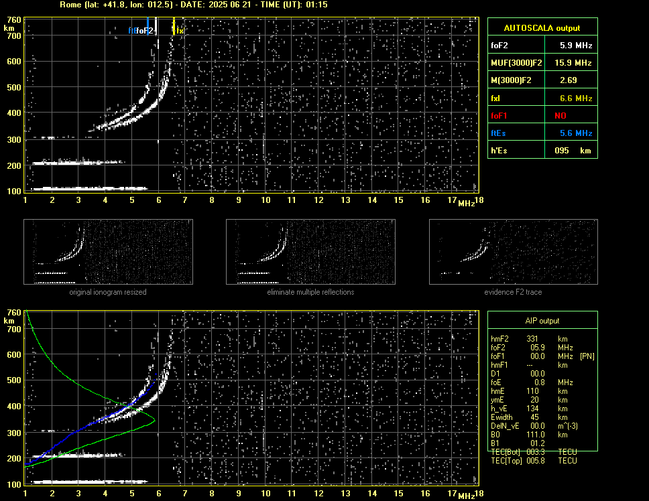Click the 'original ionogram resized' caption
The width and height of the screenshot is (649, 501).
pos(108,292)
